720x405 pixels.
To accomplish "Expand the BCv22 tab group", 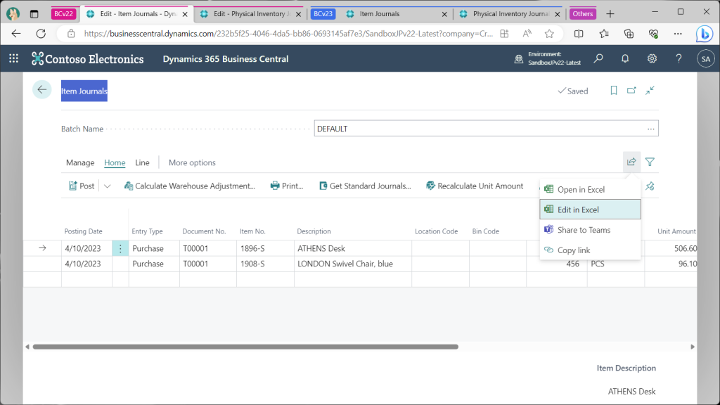I will click(63, 14).
